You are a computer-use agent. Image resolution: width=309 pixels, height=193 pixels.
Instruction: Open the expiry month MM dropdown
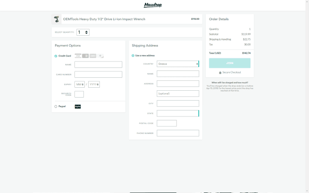pyautogui.click(x=80, y=84)
